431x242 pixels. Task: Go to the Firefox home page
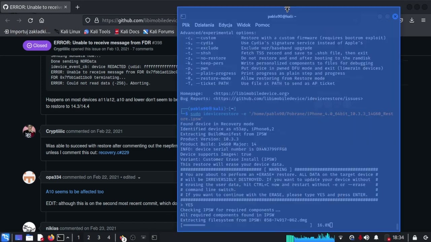tap(42, 21)
